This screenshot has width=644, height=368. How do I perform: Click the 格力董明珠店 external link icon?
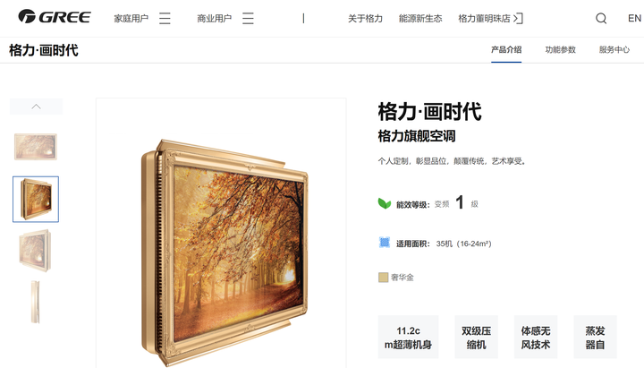518,19
